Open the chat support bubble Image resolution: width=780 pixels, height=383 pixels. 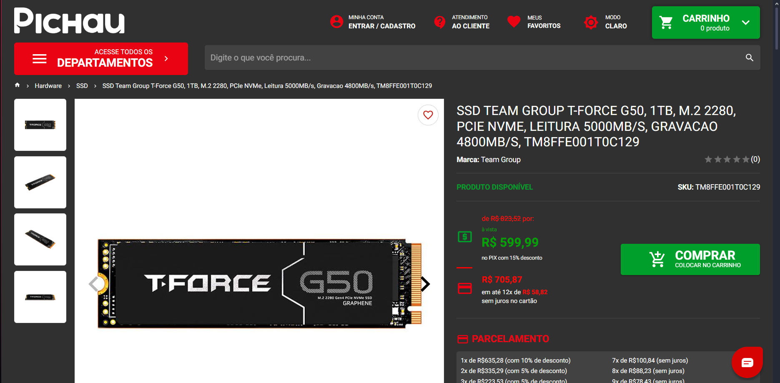[x=747, y=362]
